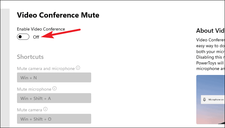This screenshot has height=128, width=225.
Task: Click the microphone icon in the preview image
Action: 205,100
